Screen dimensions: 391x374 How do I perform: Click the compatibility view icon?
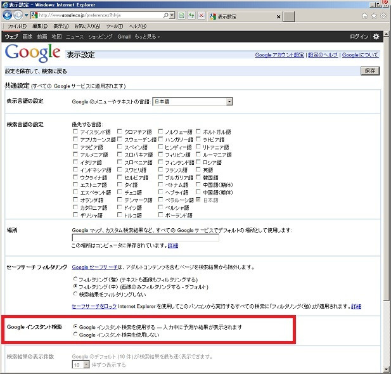tap(181, 15)
